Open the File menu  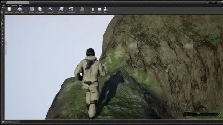tap(3, 5)
